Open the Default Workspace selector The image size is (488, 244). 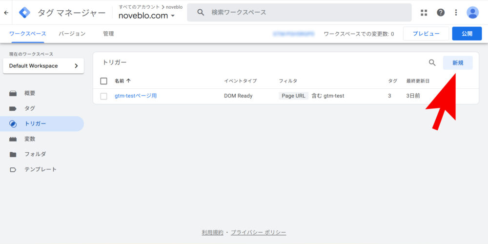43,66
